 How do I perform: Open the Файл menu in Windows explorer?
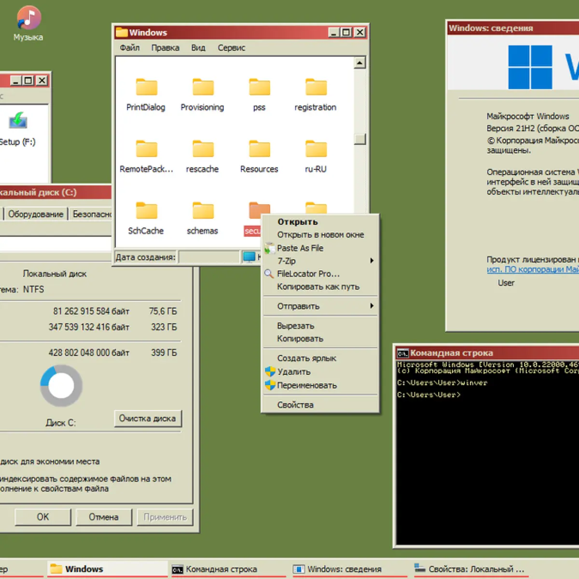[x=130, y=48]
